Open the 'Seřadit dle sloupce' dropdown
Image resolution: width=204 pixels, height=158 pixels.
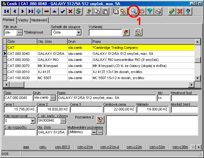pos(79,32)
